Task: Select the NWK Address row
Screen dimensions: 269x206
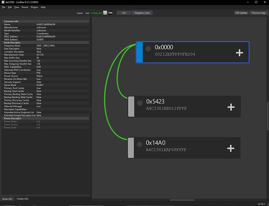Action: click(x=46, y=40)
